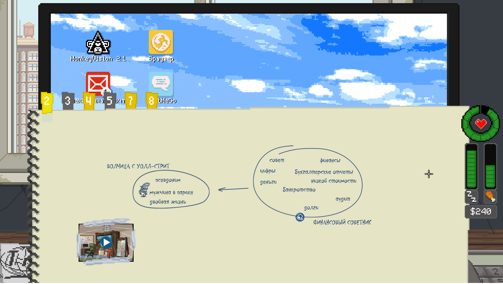This screenshot has height=284, width=503.
Task: Click the sleep Zz status icon
Action: pos(471,196)
